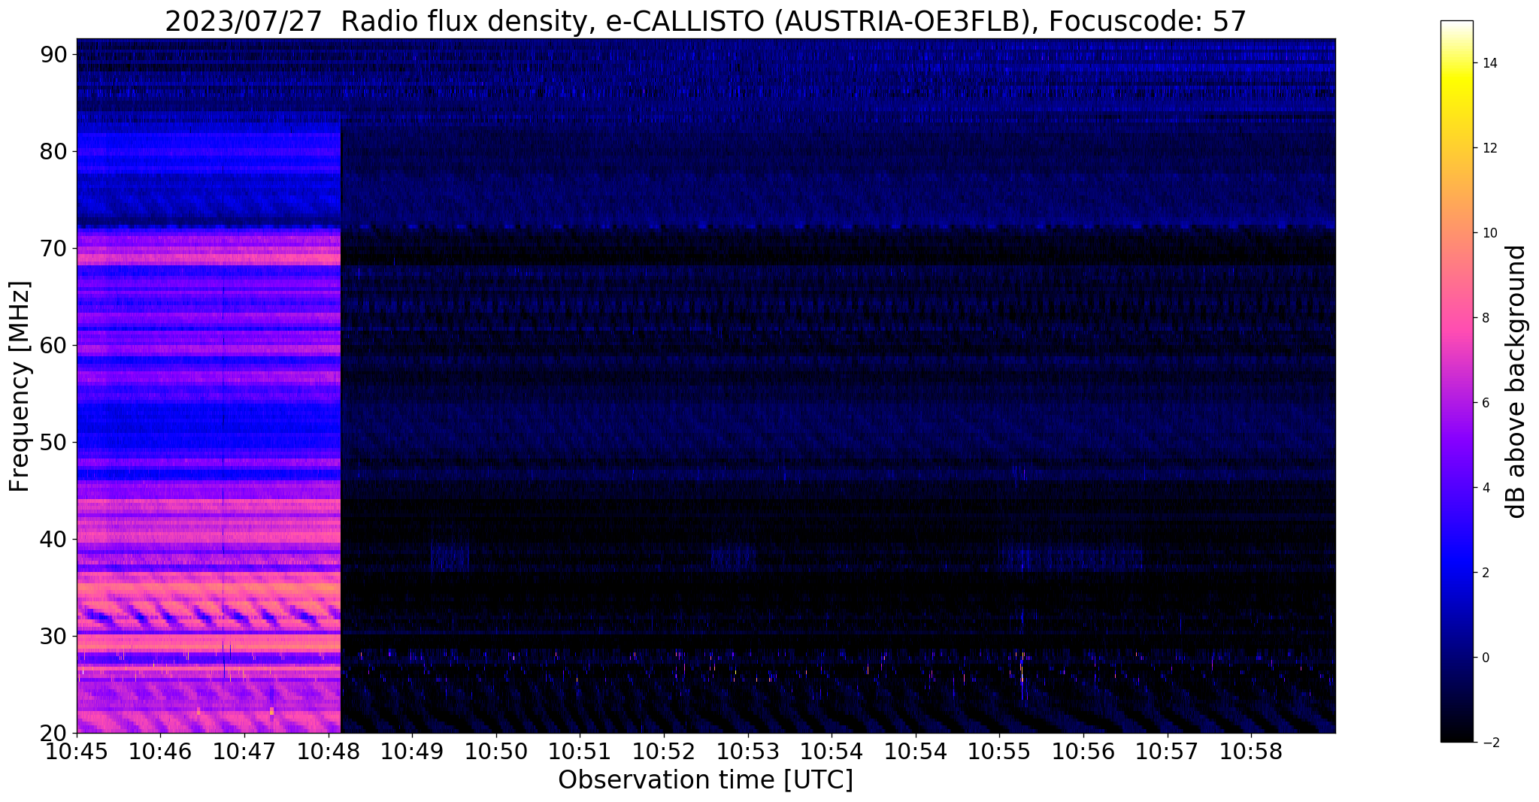Click the 10:58 time tick label
The height and width of the screenshot is (802, 1539).
point(1250,752)
